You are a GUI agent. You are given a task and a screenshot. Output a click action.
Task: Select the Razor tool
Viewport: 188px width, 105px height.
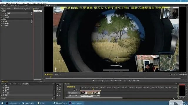point(60,89)
